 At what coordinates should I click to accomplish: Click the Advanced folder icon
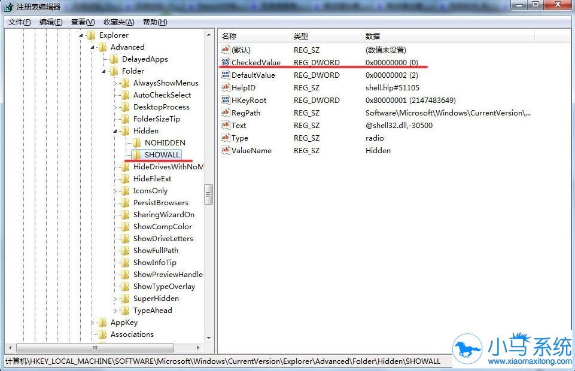pyautogui.click(x=103, y=47)
